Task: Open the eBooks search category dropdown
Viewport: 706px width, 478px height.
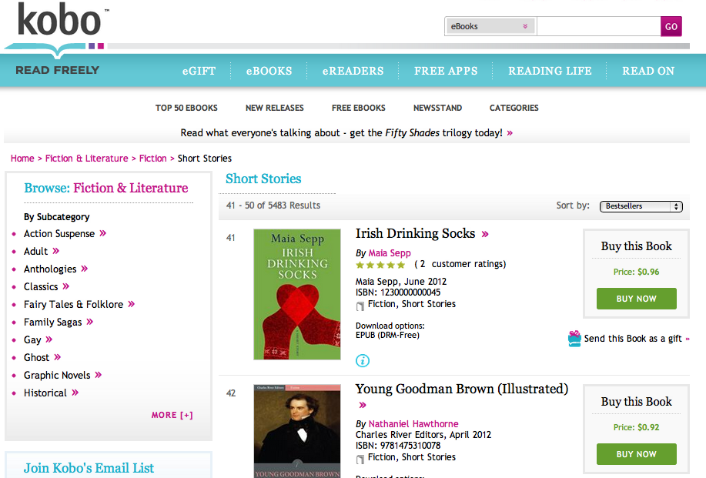Action: tap(490, 26)
